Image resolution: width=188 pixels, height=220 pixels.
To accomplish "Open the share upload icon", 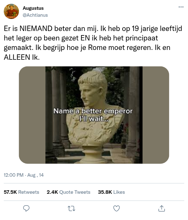I will tap(162, 208).
